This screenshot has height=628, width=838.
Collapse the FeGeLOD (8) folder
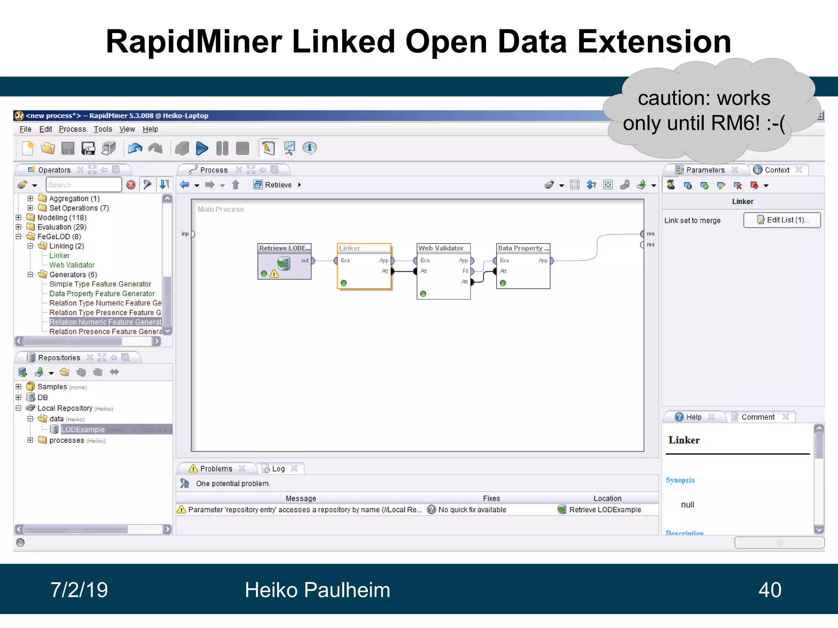point(18,236)
